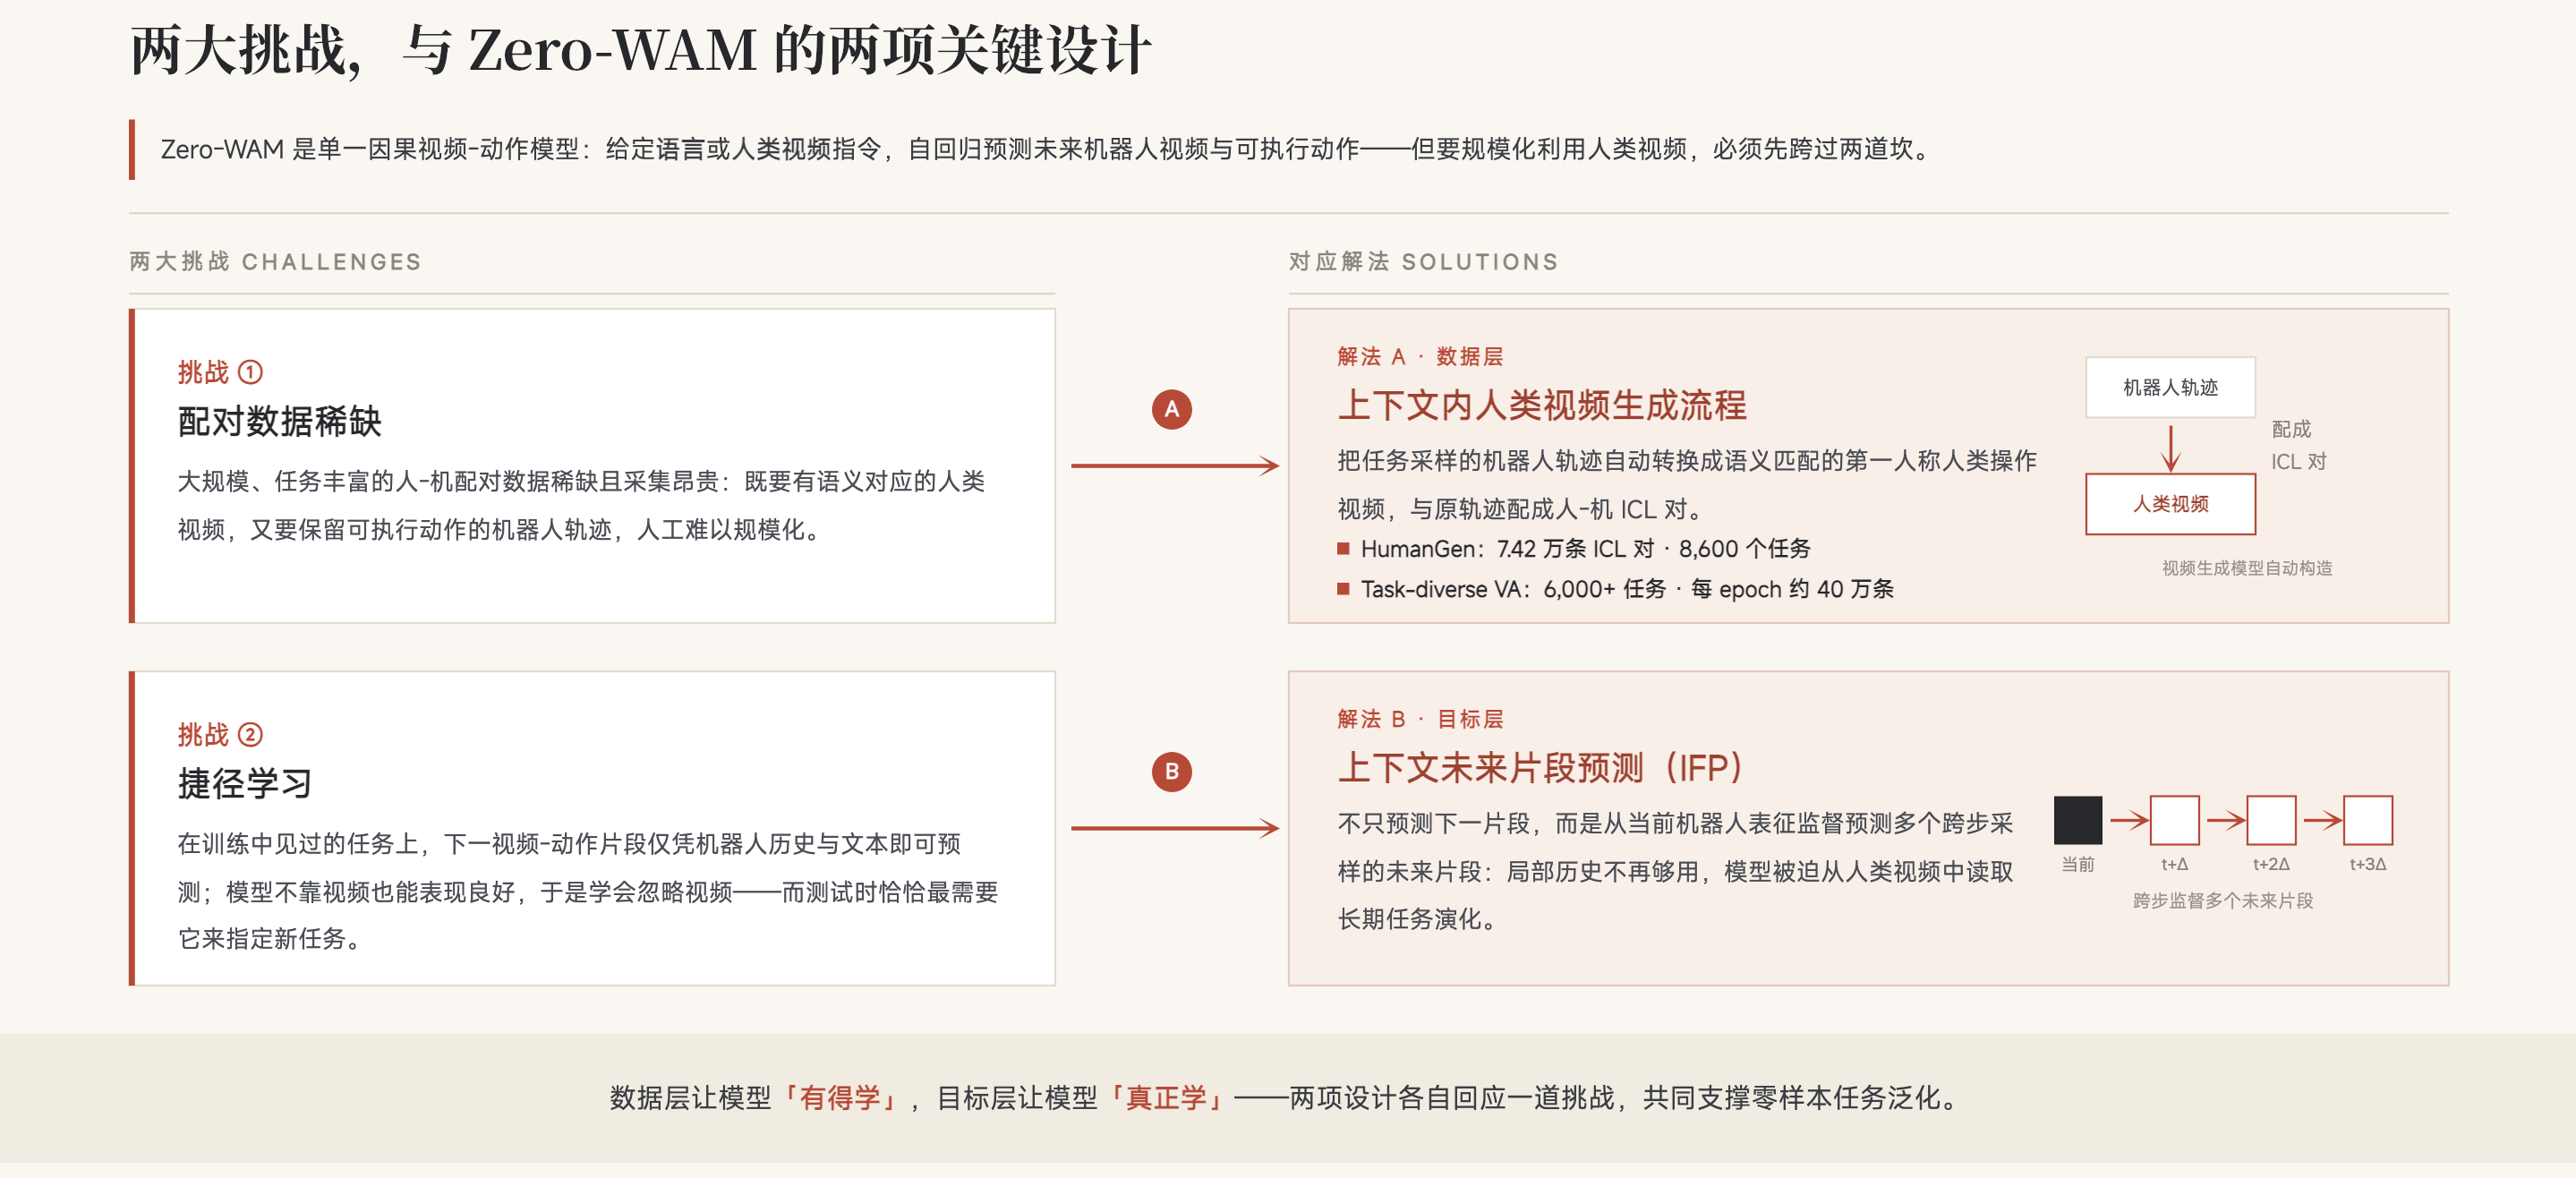Screen dimensions: 2576x1178
Task: Click the 配对数据稀缺 description paragraph
Action: point(581,506)
